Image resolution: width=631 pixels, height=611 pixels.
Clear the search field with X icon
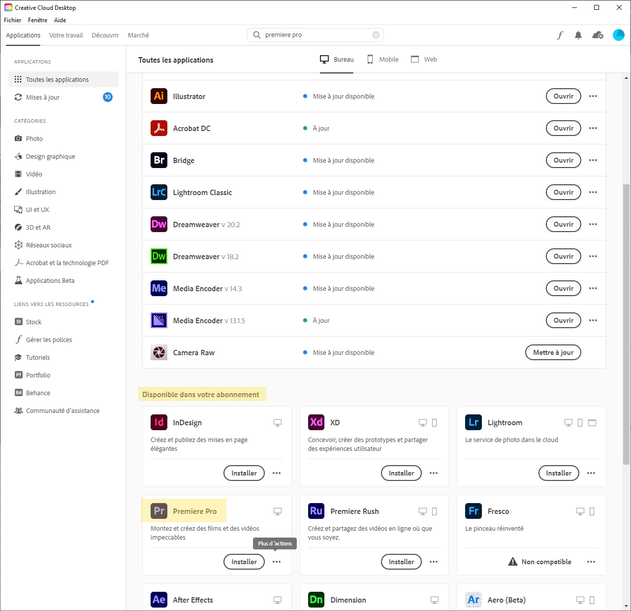pyautogui.click(x=376, y=35)
